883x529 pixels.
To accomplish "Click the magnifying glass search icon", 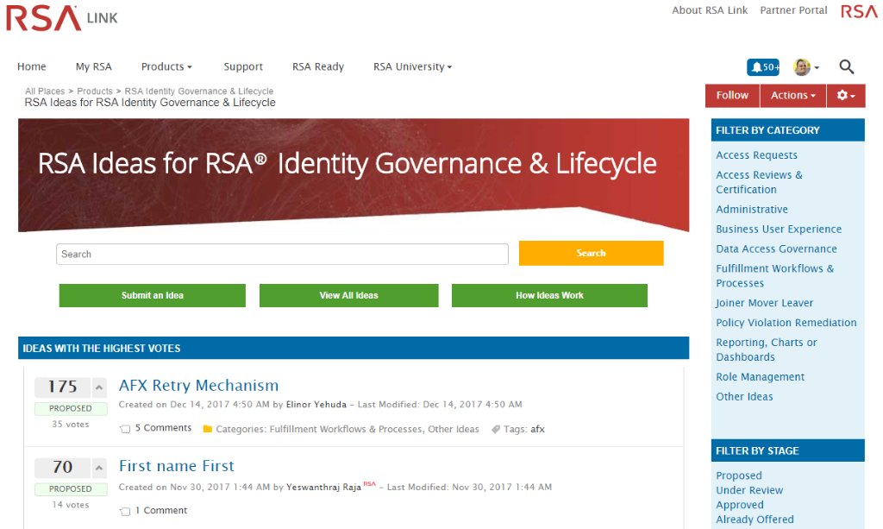I will pos(847,67).
